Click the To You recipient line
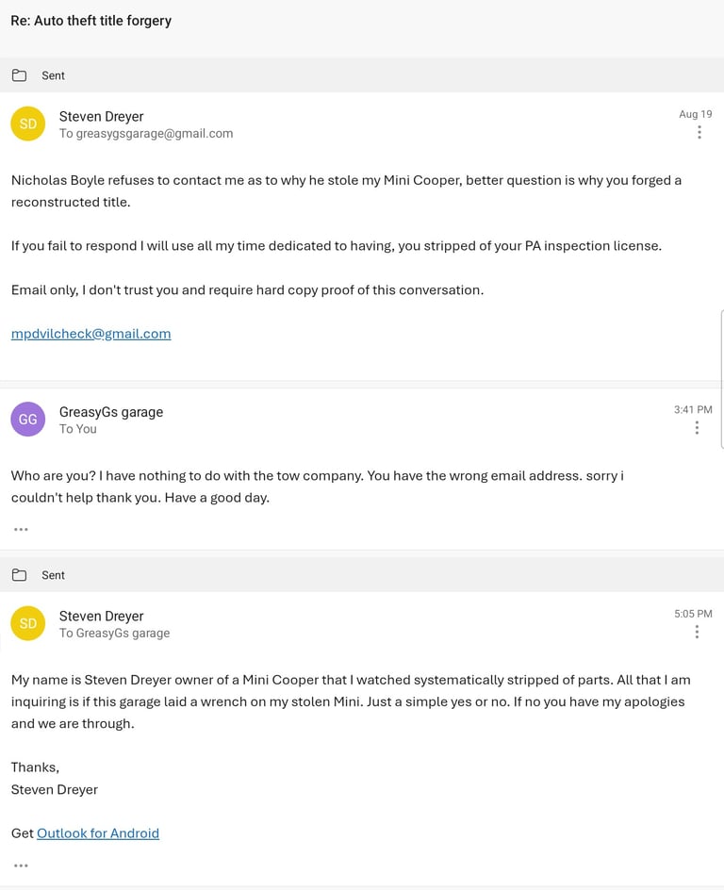724x890 pixels. (x=77, y=429)
